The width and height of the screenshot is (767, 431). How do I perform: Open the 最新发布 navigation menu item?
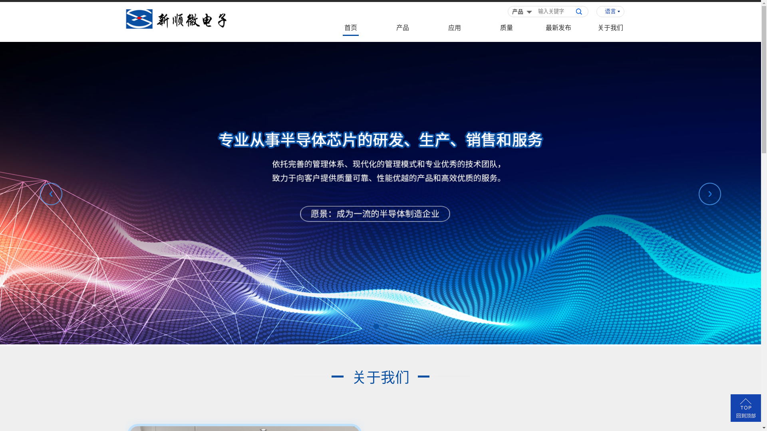pos(558,28)
